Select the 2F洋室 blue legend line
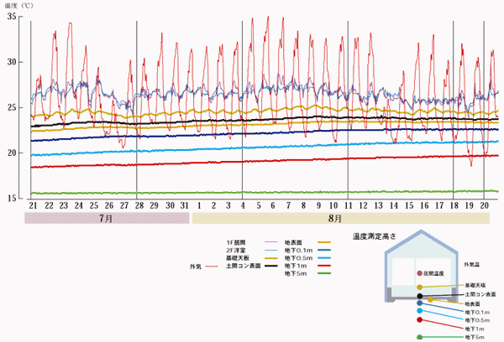The width and height of the screenshot is (504, 342). click(270, 250)
